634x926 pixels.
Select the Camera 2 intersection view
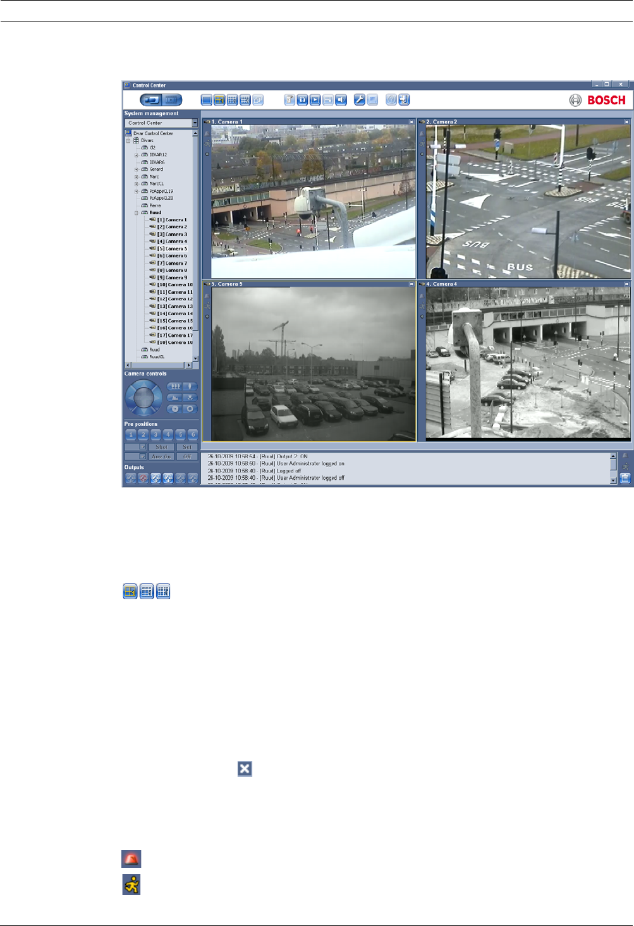(528, 202)
